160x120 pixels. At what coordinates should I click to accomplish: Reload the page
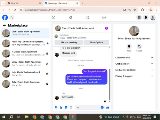point(15,10)
